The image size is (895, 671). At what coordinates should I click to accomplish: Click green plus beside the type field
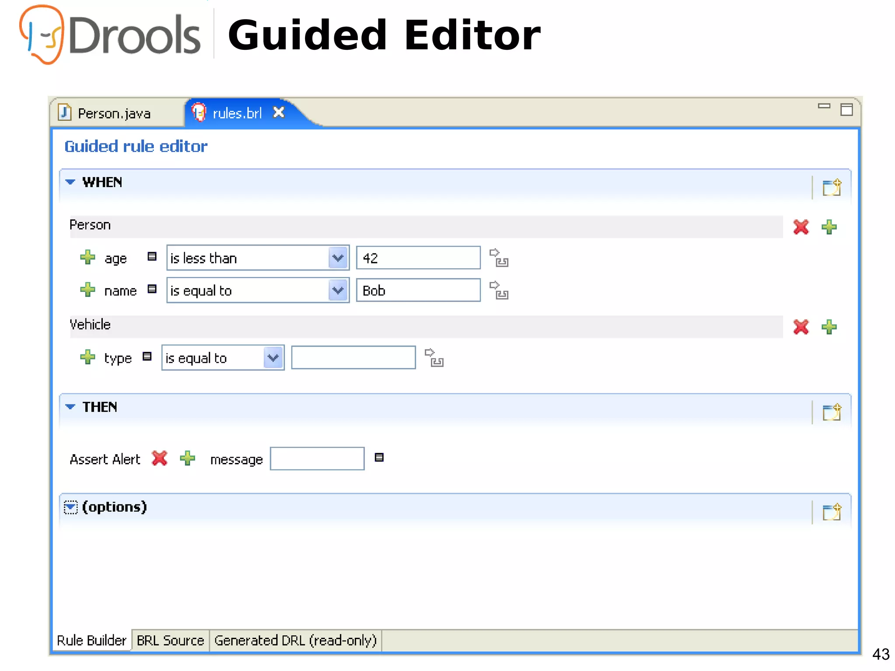pyautogui.click(x=87, y=357)
